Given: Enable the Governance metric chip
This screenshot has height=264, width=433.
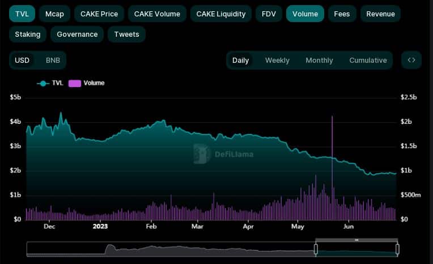Looking at the screenshot, I should coord(77,34).
